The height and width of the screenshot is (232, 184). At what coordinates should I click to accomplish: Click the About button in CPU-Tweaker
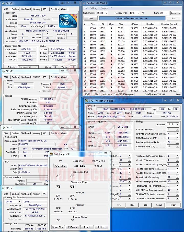(x=159, y=205)
